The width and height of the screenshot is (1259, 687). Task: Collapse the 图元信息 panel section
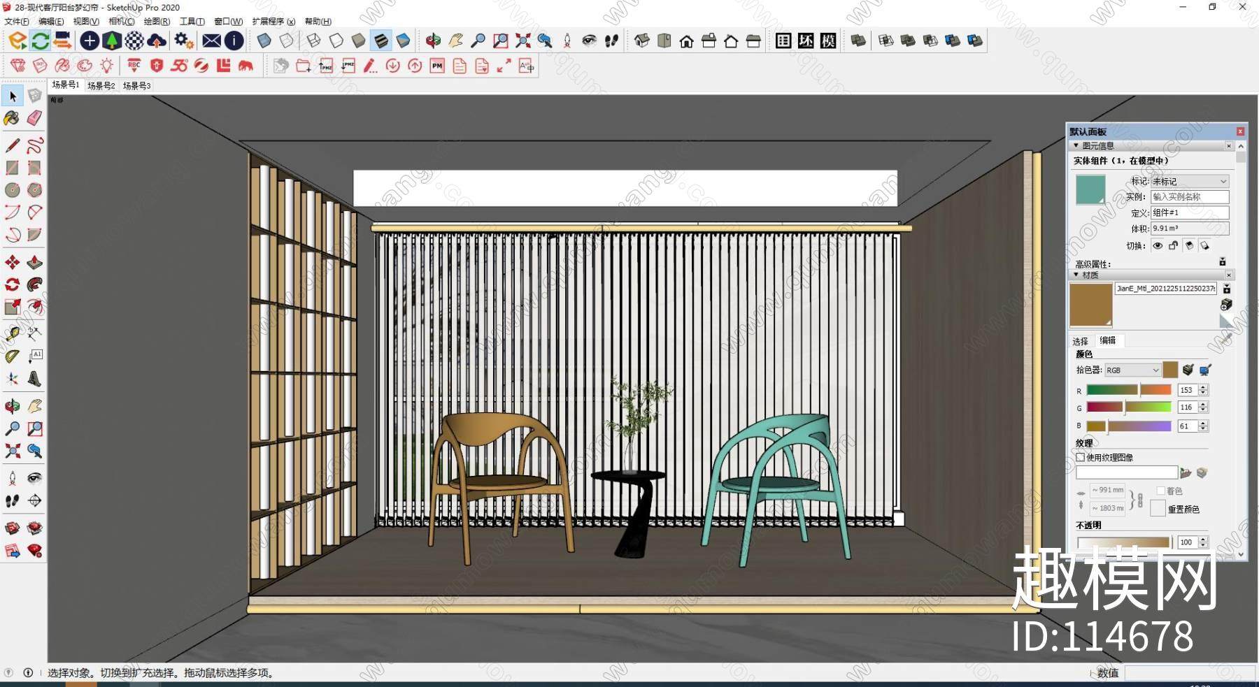pos(1076,145)
